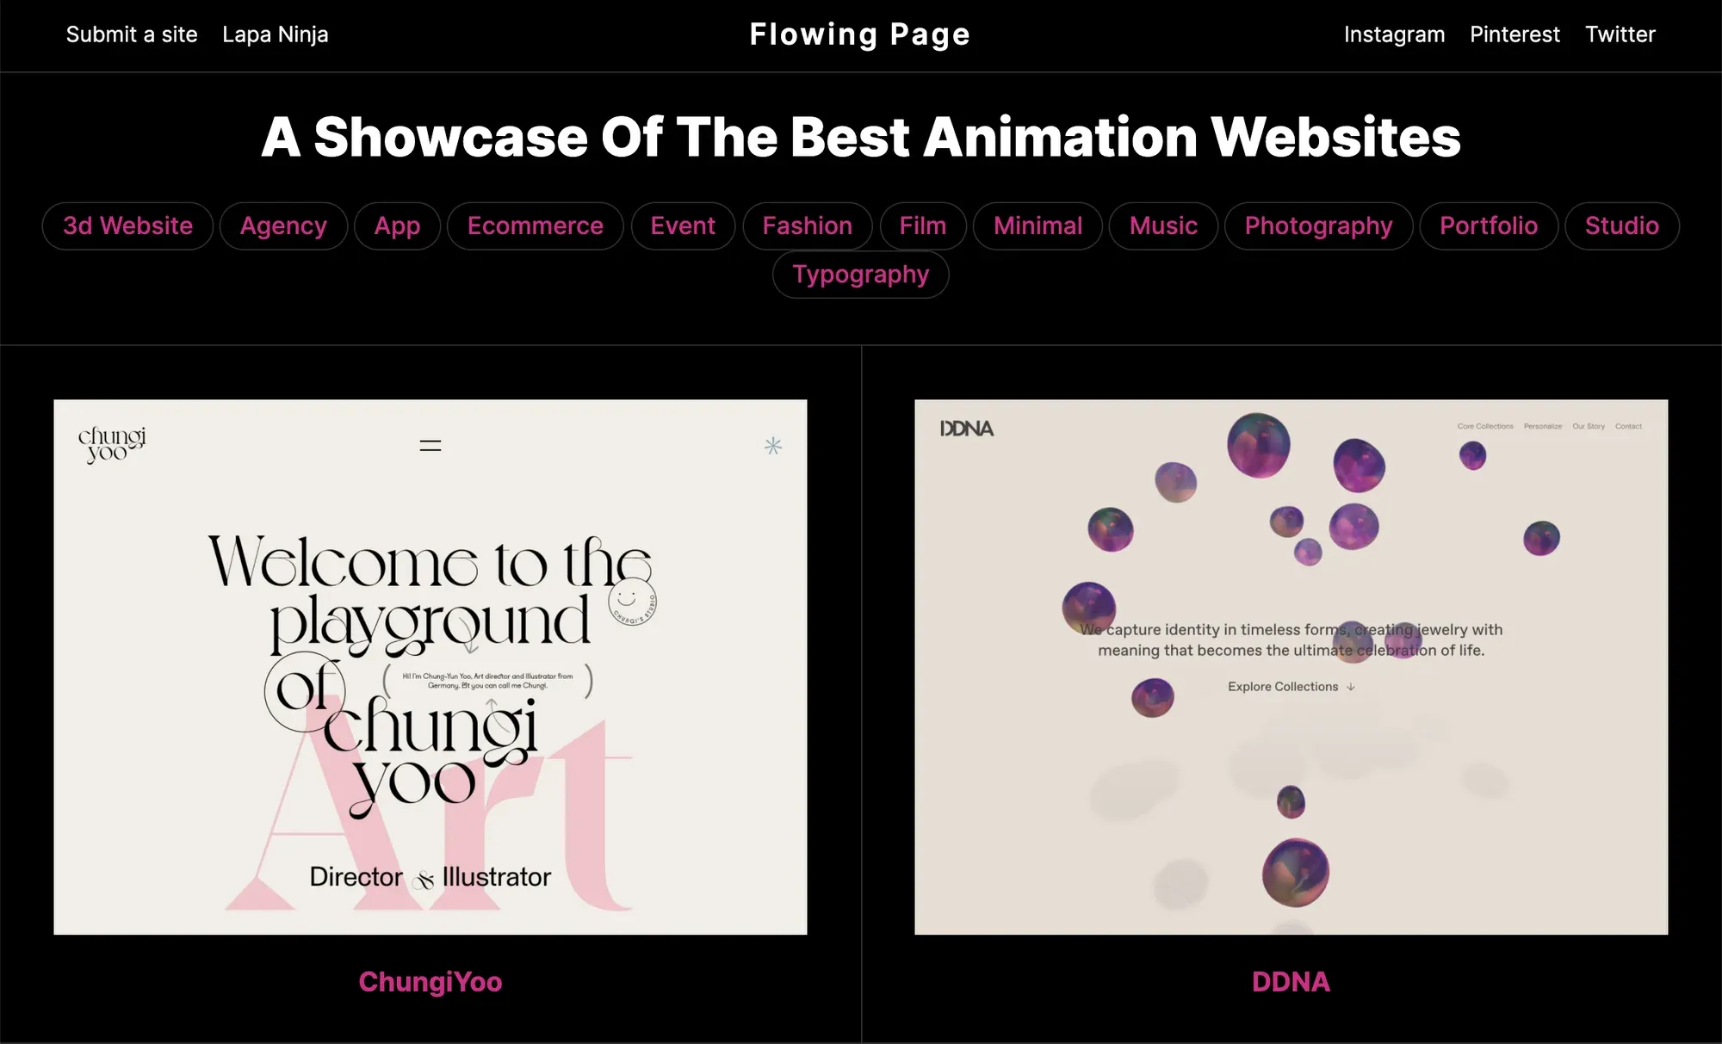Click the hamburger menu icon in ChungiYoo preview

click(x=430, y=445)
